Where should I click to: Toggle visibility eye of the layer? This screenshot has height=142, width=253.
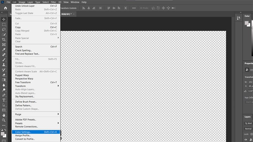(x=246, y=139)
